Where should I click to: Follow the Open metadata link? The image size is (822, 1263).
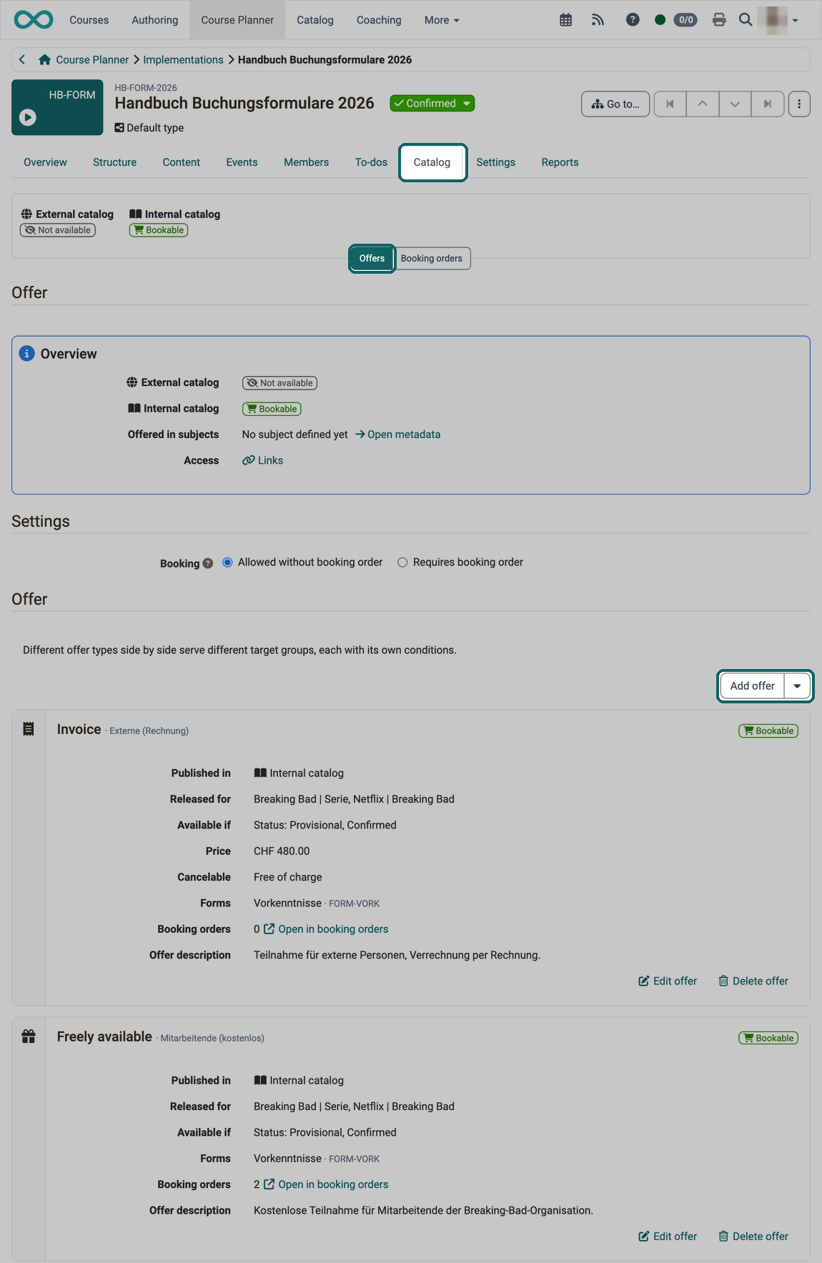point(397,435)
